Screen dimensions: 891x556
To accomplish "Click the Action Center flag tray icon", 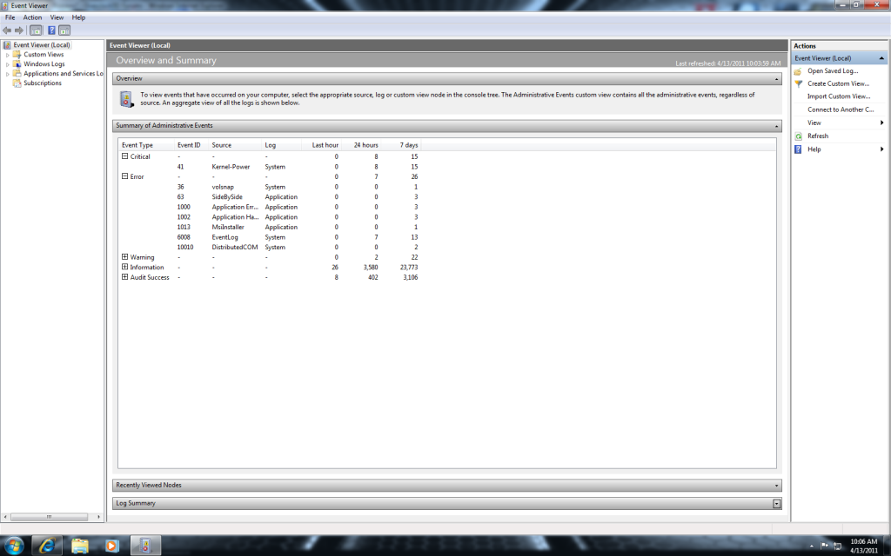I will pos(825,546).
